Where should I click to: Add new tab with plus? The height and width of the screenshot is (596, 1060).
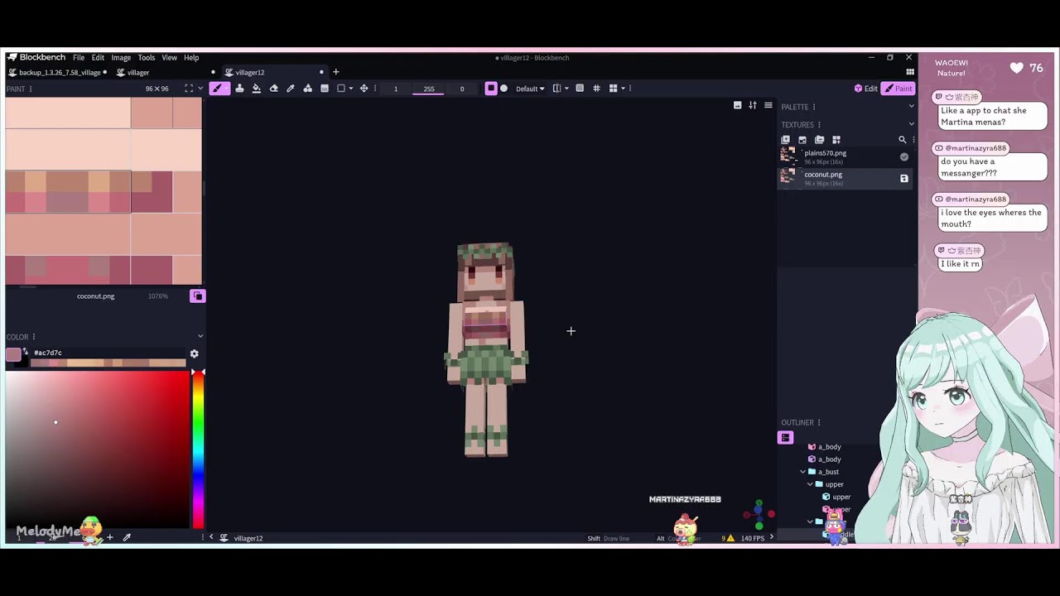[335, 72]
